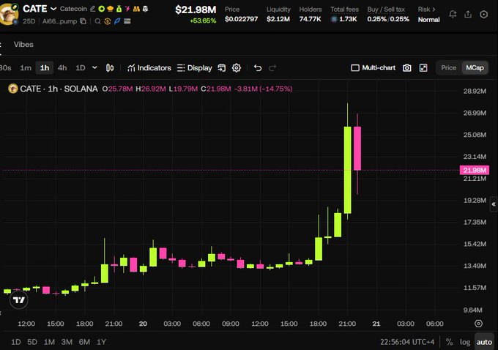The image size is (498, 350).
Task: Click the Price $0.022797 stat
Action: point(242,15)
